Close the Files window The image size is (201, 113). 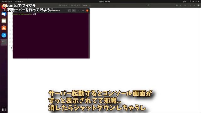click(x=198, y=5)
